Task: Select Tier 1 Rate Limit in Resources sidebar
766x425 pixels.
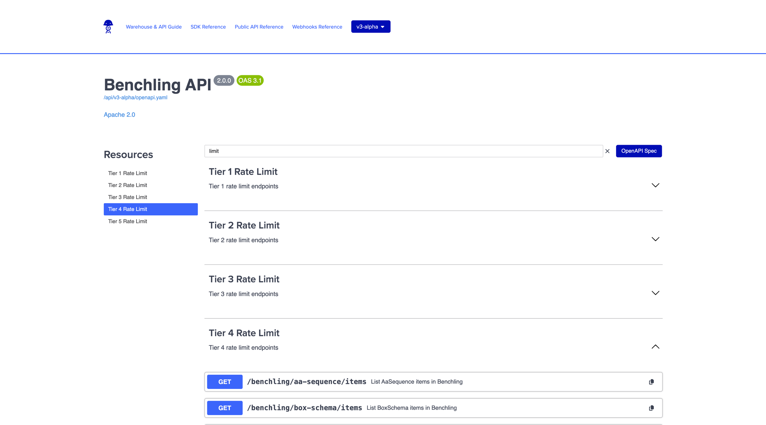Action: pos(150,173)
